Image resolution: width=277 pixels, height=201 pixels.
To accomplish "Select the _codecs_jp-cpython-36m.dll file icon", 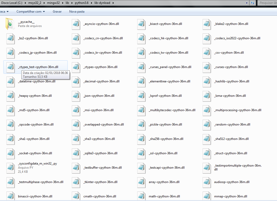I will pyautogui.click(x=11, y=53).
